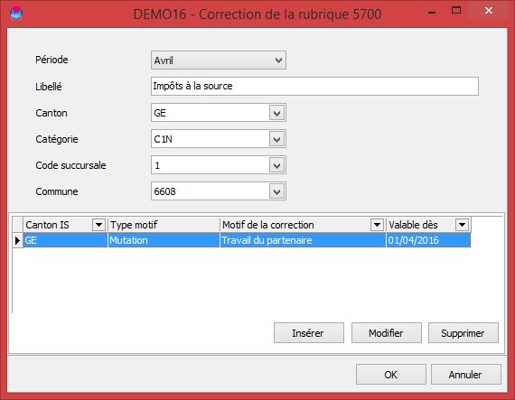
Task: Click the 01/04/2016 date cell
Action: click(428, 240)
